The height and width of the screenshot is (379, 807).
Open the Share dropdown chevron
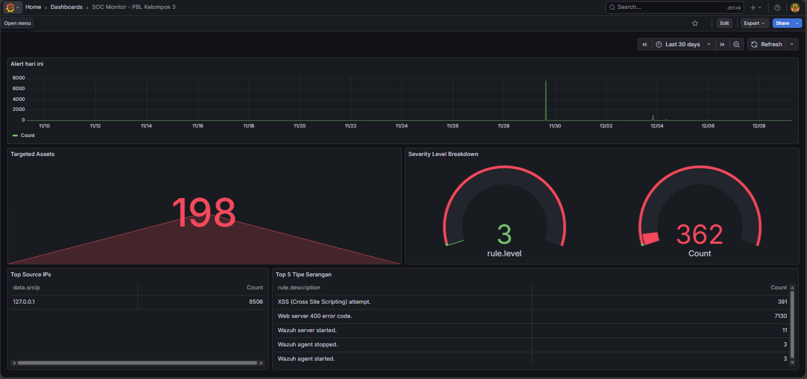796,23
